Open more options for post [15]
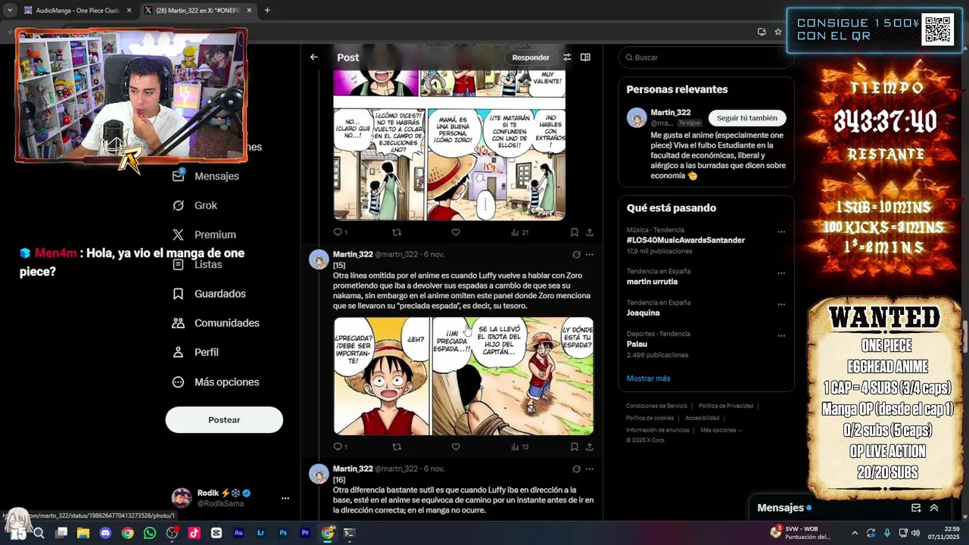 coord(590,254)
